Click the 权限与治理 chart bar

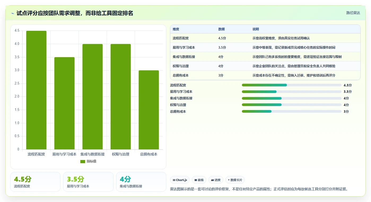click(121, 97)
